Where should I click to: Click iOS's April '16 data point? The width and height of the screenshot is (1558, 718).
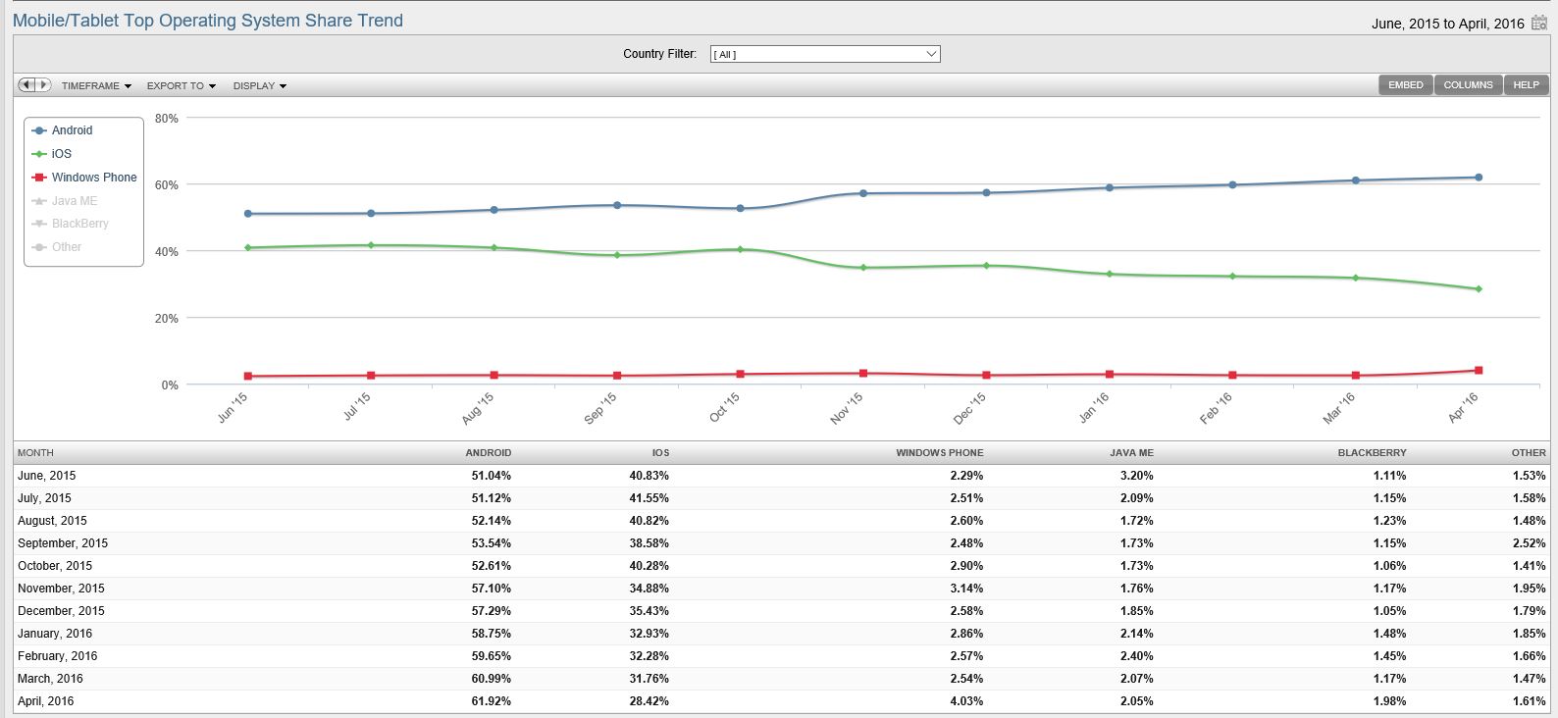[x=1479, y=289]
